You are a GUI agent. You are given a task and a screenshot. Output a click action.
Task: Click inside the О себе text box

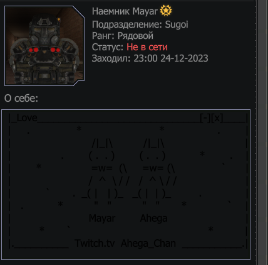click(126, 185)
